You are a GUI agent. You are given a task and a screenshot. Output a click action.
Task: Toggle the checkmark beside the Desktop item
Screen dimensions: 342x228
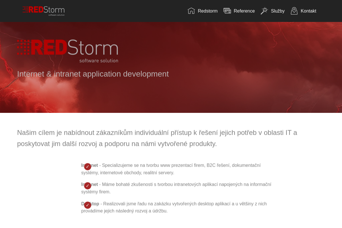pyautogui.click(x=87, y=205)
